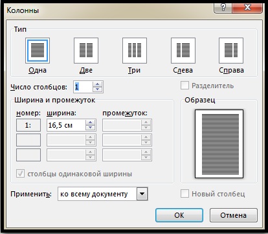The image size is (268, 234).
Task: Select the Справа right-column preset icon
Action: [x=231, y=51]
